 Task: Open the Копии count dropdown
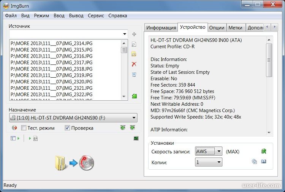[218, 162]
